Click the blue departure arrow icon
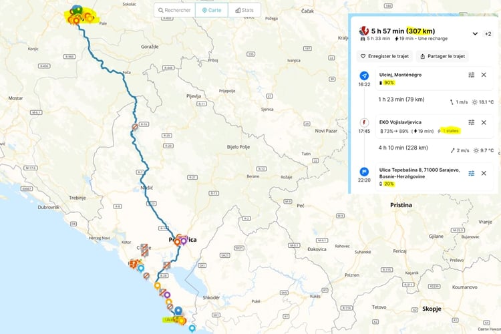Image resolution: width=501 pixels, height=334 pixels. pos(365,75)
